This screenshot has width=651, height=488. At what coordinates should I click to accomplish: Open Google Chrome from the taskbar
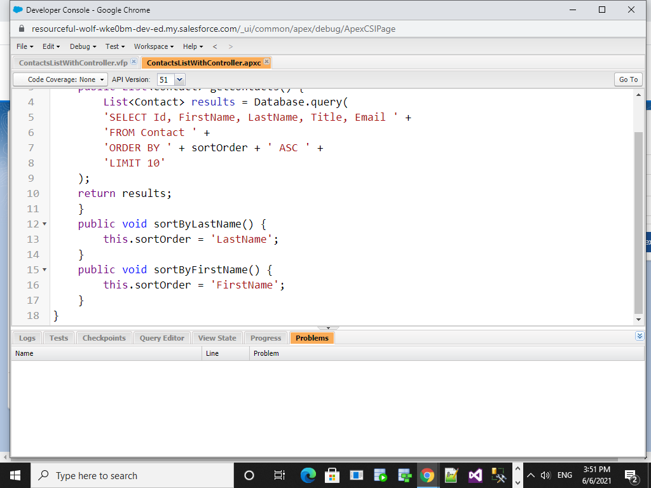[x=427, y=475]
